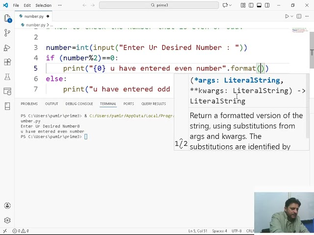This screenshot has height=235, width=314.
Task: Show errors and warnings count in status bar
Action: (21, 231)
